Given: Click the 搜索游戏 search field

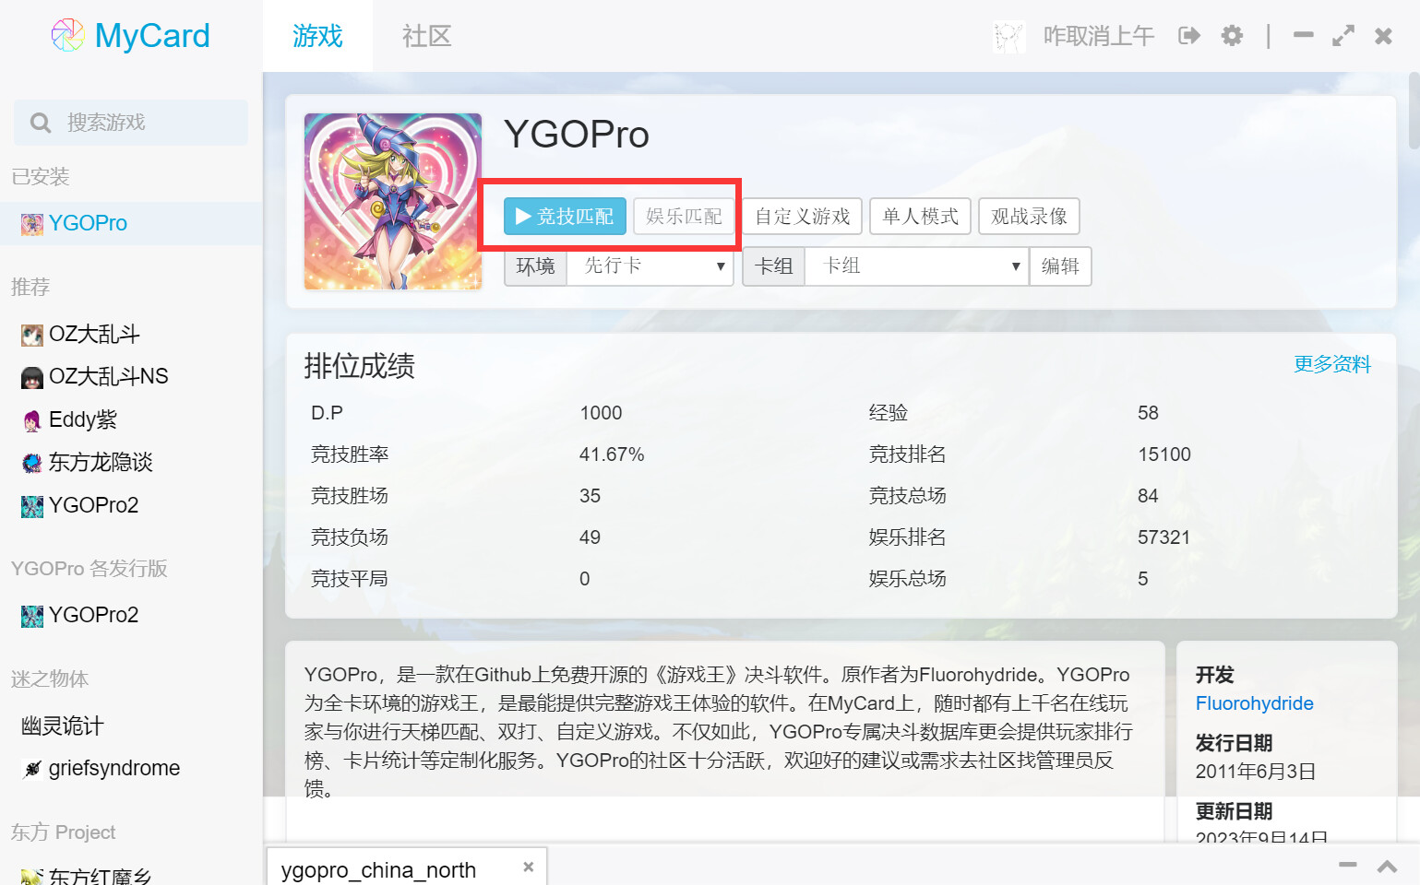Looking at the screenshot, I should [x=131, y=123].
